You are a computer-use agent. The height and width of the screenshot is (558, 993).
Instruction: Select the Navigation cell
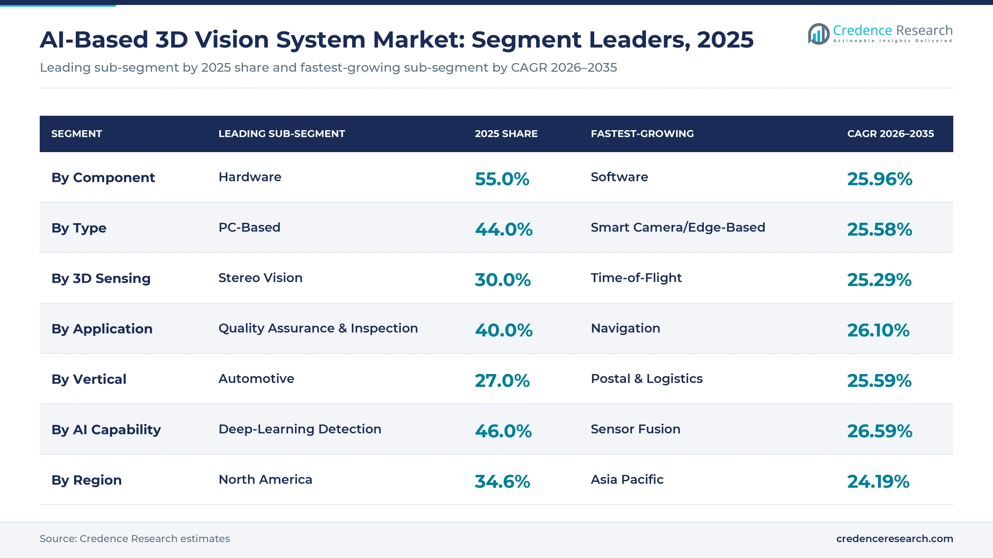point(626,328)
